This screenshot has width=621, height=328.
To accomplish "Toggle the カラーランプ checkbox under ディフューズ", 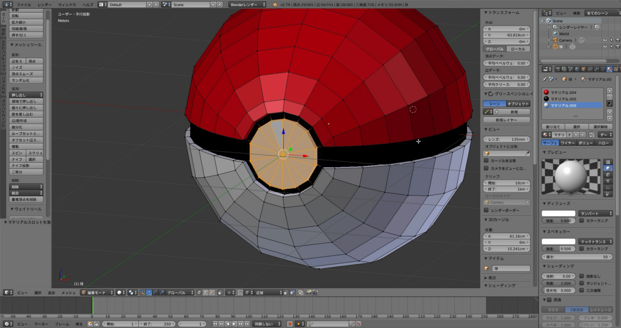I will (582, 221).
